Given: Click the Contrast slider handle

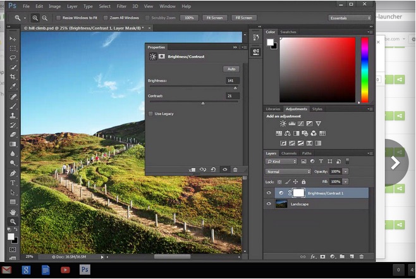Looking at the screenshot, I should click(203, 102).
